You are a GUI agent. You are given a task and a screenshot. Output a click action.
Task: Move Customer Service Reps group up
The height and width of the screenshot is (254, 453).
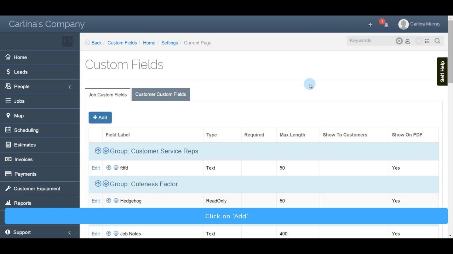pyautogui.click(x=98, y=151)
